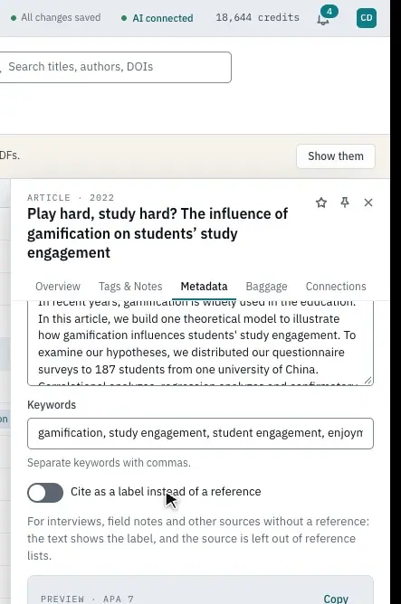Open the Tags & Notes tab
This screenshot has width=401, height=604.
point(130,287)
